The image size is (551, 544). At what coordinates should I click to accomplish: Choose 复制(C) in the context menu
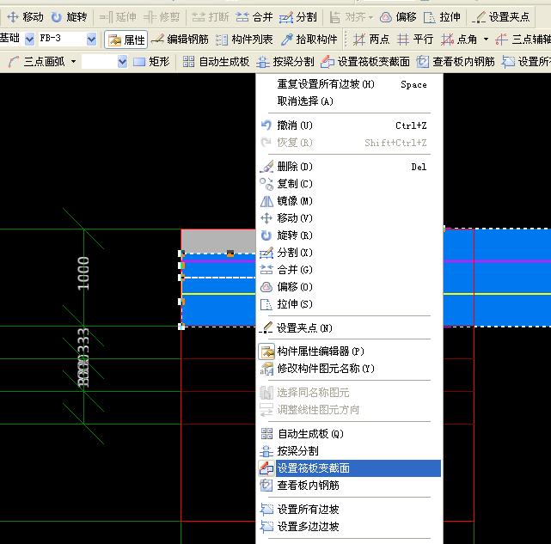[x=350, y=184]
